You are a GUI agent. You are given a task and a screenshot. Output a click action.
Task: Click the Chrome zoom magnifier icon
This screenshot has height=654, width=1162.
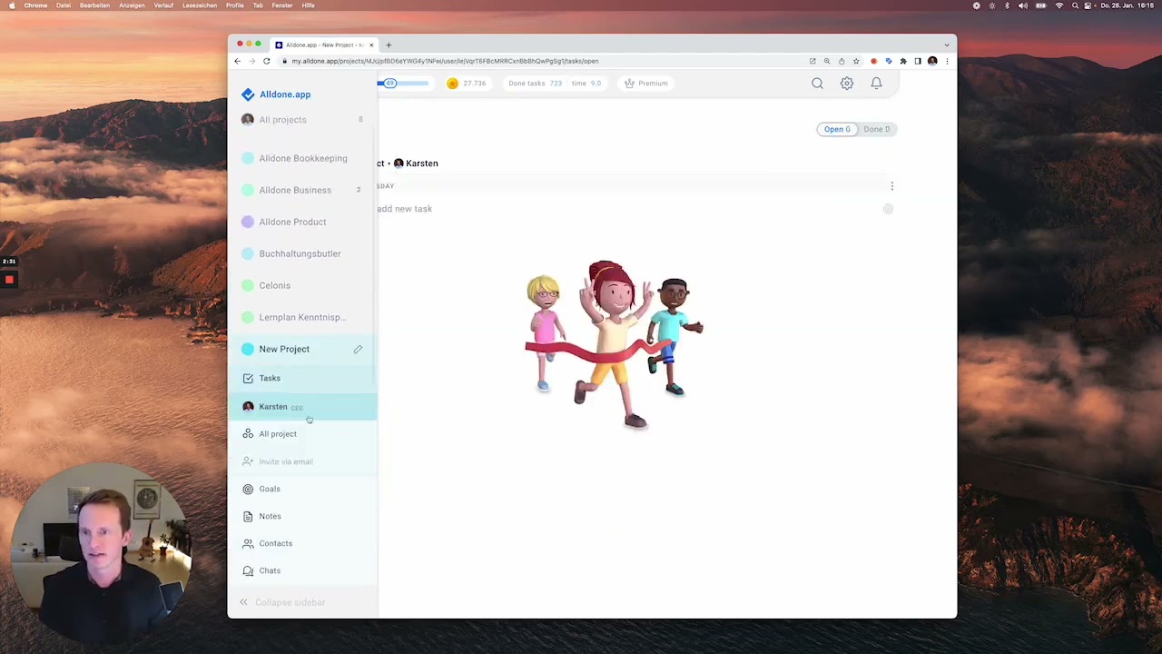point(827,61)
